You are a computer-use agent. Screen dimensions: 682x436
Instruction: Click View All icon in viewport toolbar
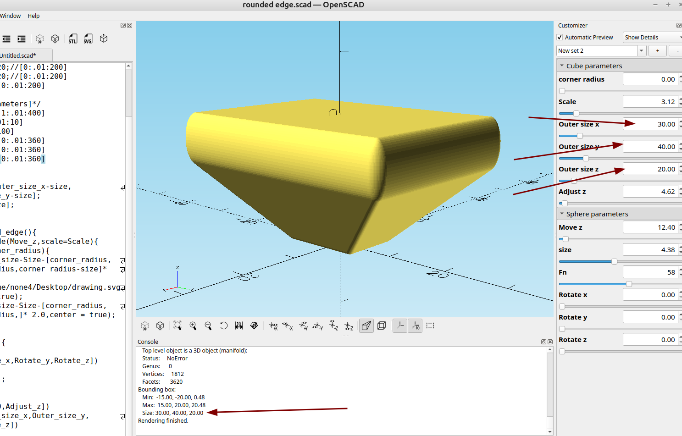[x=177, y=326]
